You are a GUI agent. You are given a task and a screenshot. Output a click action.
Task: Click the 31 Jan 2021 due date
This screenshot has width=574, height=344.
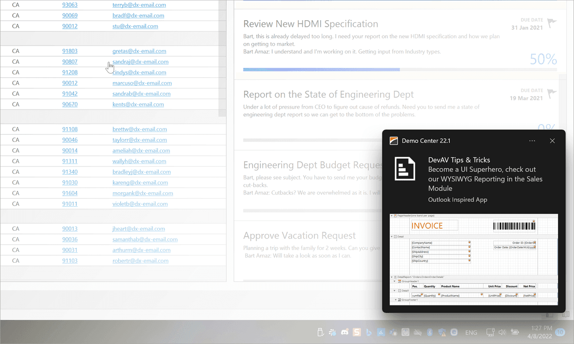527,27
